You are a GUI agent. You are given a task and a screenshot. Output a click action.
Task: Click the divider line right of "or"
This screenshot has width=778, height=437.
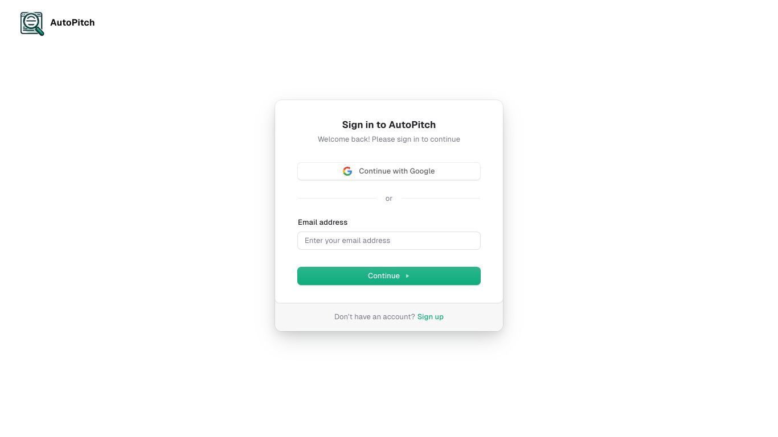(x=441, y=199)
